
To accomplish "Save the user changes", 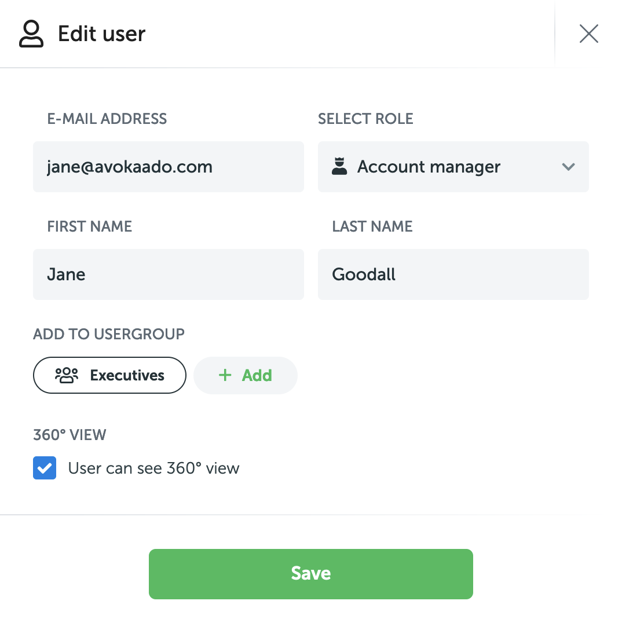I will click(x=311, y=573).
